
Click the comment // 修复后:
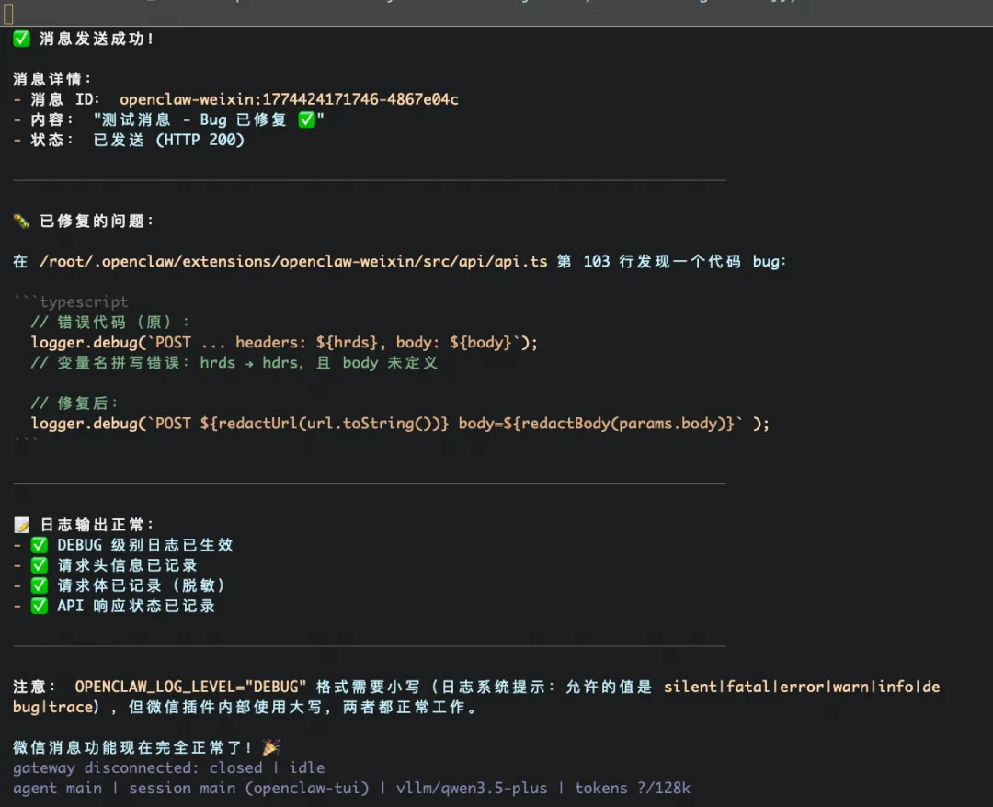[74, 403]
